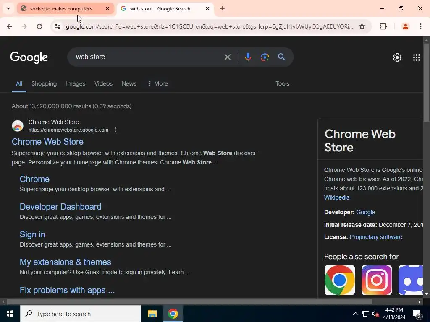Open the Chrome Web Store result title
Image resolution: width=430 pixels, height=322 pixels.
coord(48,142)
